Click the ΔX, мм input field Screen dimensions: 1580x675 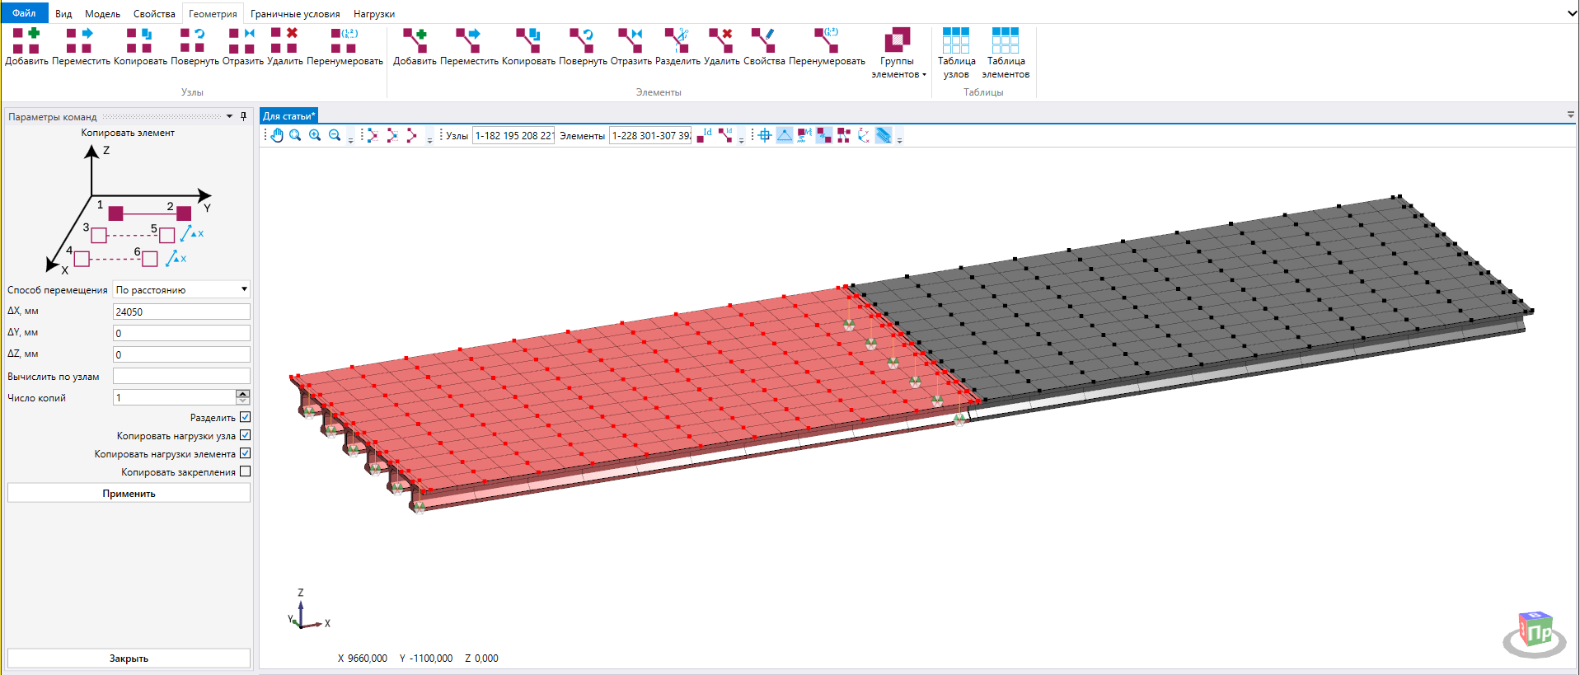click(181, 312)
